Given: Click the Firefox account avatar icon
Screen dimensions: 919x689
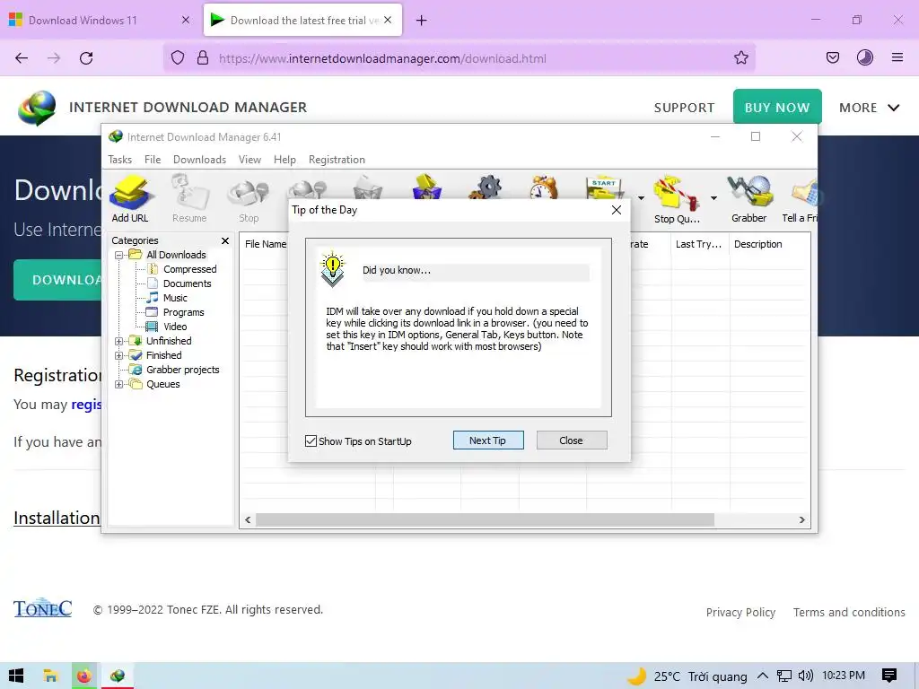Looking at the screenshot, I should click(865, 57).
